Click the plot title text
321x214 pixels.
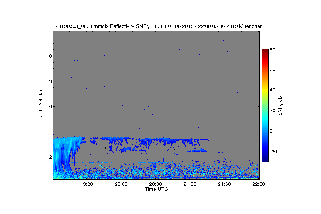[159, 26]
